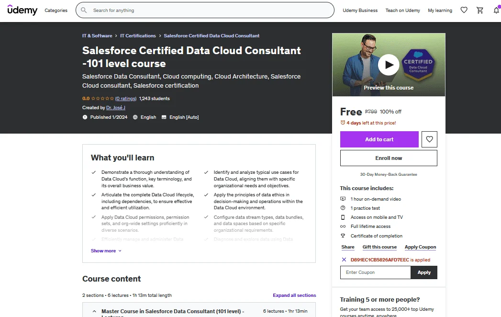Click the alarm clock icon near price
Image resolution: width=501 pixels, height=317 pixels.
click(343, 123)
